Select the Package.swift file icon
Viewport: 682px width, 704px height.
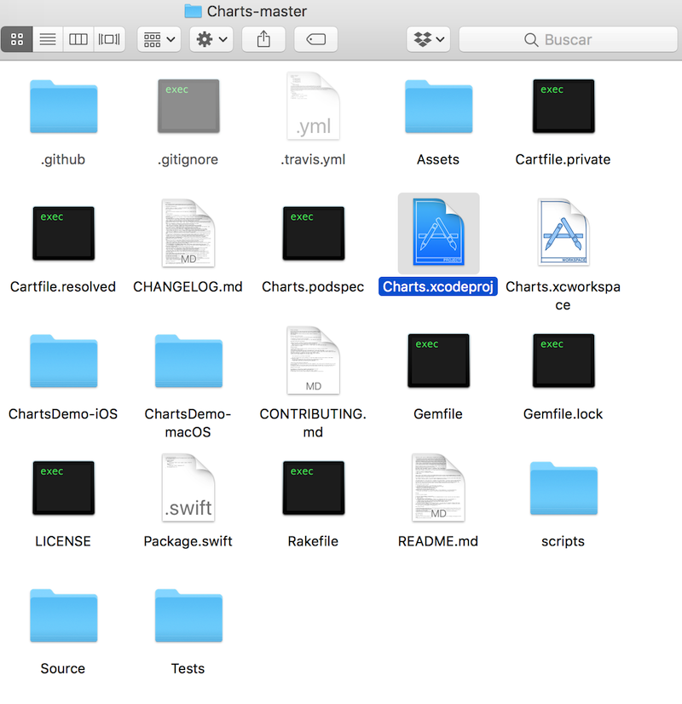188,488
